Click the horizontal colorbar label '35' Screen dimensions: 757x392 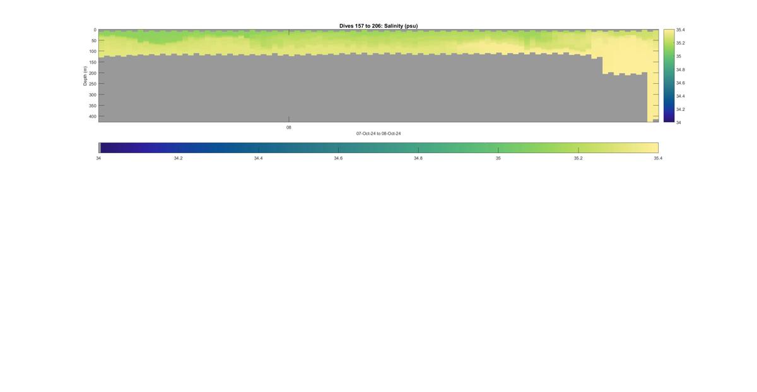pyautogui.click(x=498, y=158)
